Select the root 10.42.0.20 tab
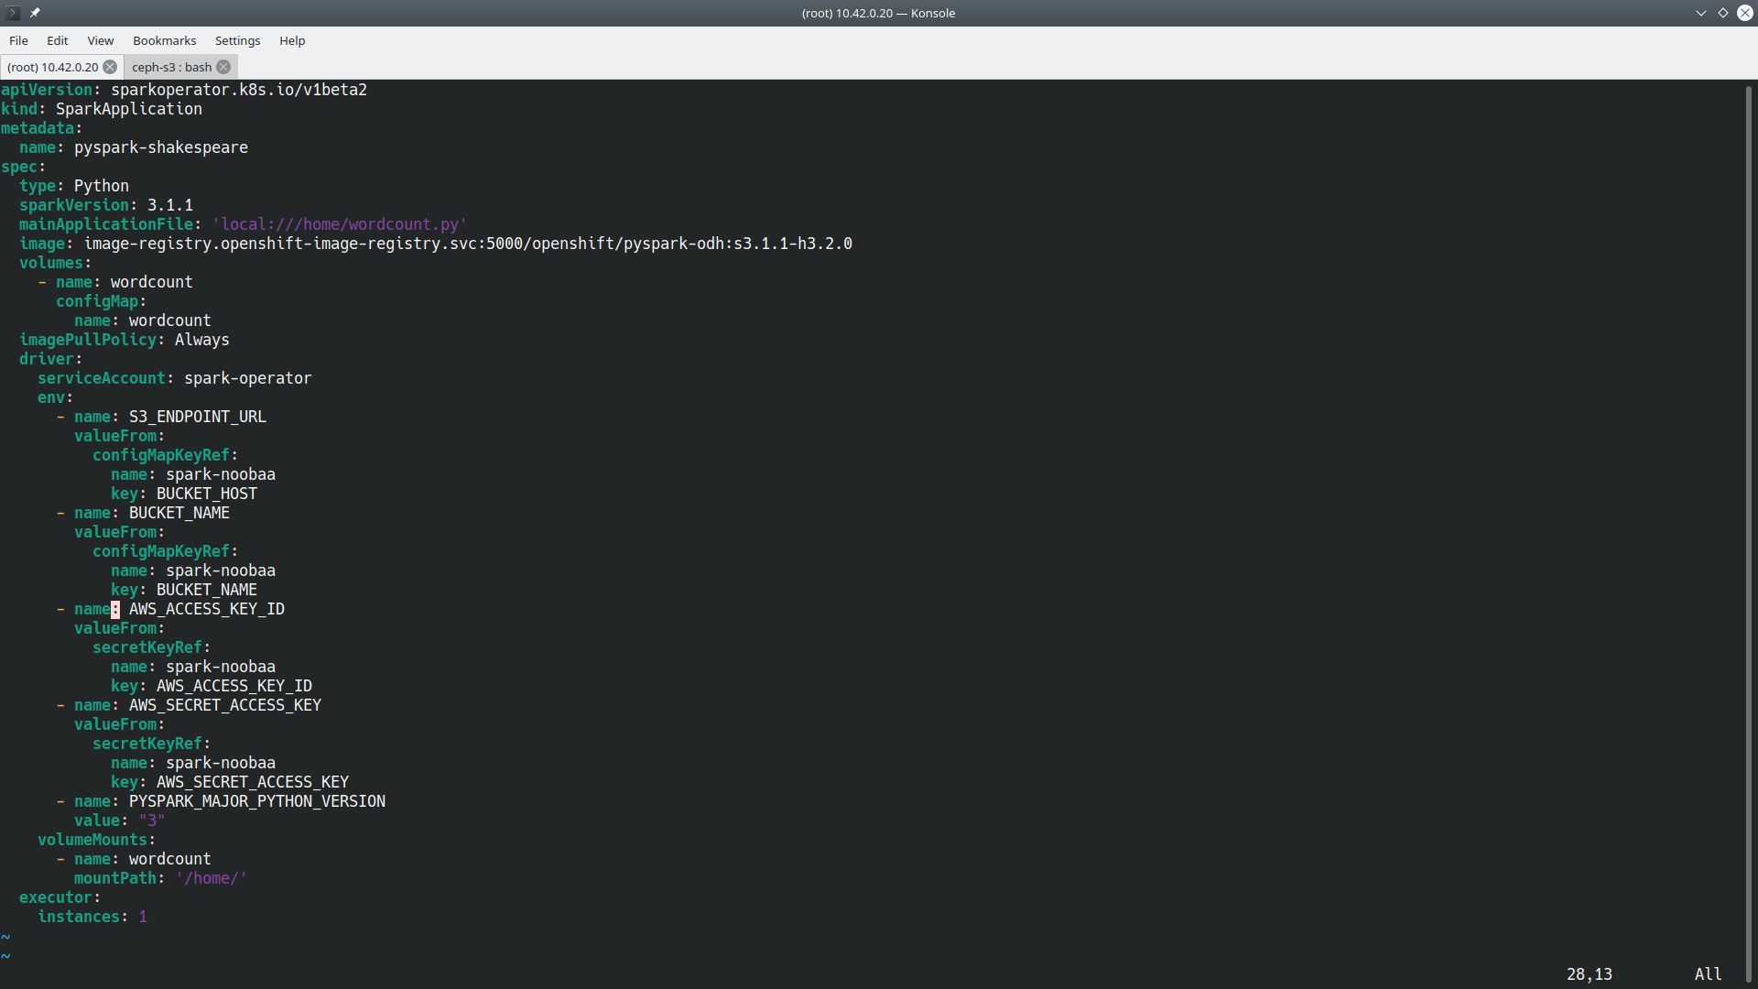 (52, 67)
